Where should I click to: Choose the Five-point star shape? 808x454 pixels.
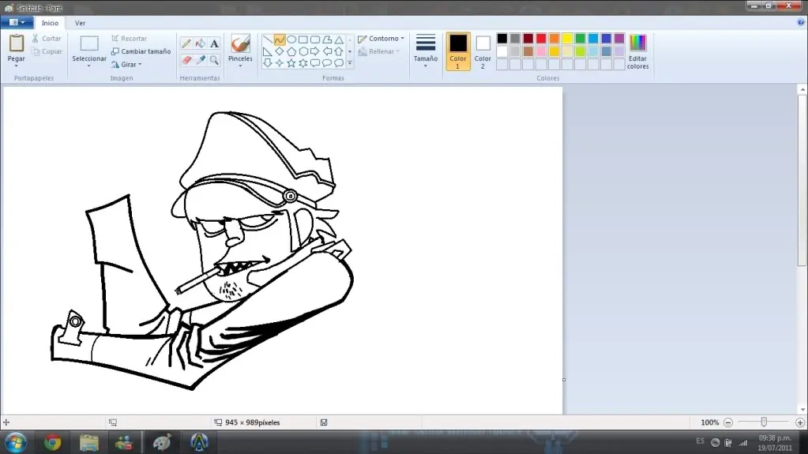pos(291,63)
